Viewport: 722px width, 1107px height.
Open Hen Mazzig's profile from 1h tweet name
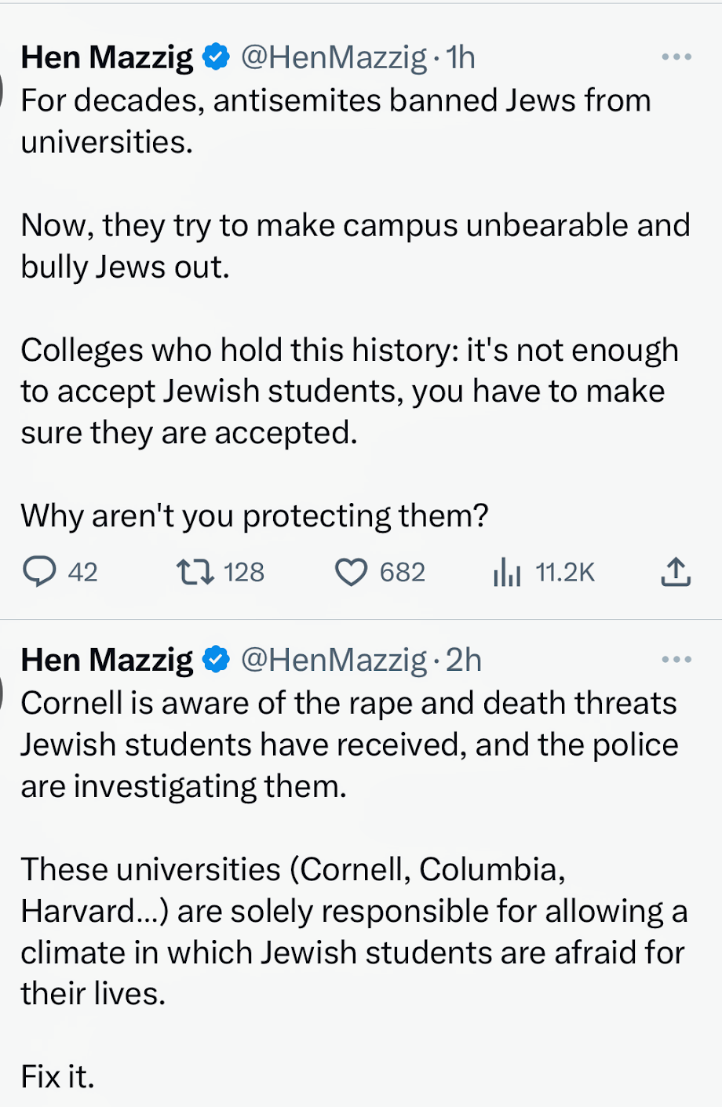point(107,57)
